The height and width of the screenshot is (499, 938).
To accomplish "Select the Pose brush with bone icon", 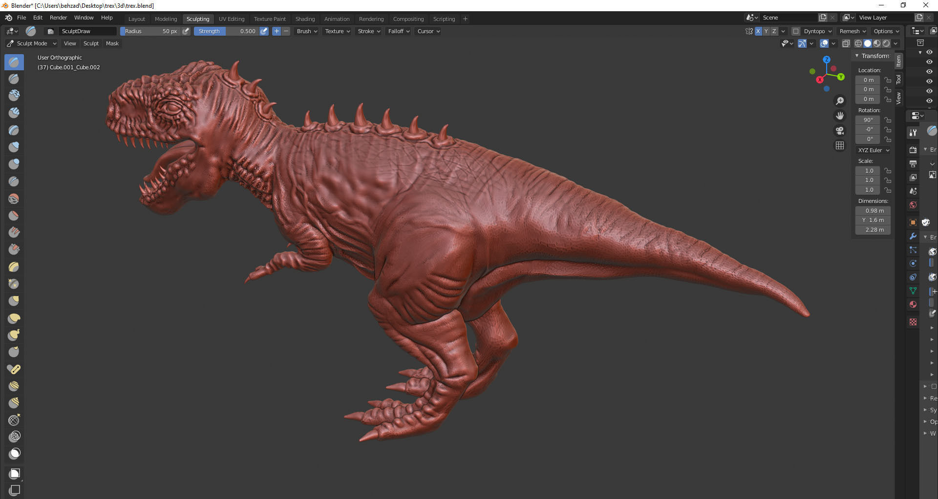I will 14,369.
